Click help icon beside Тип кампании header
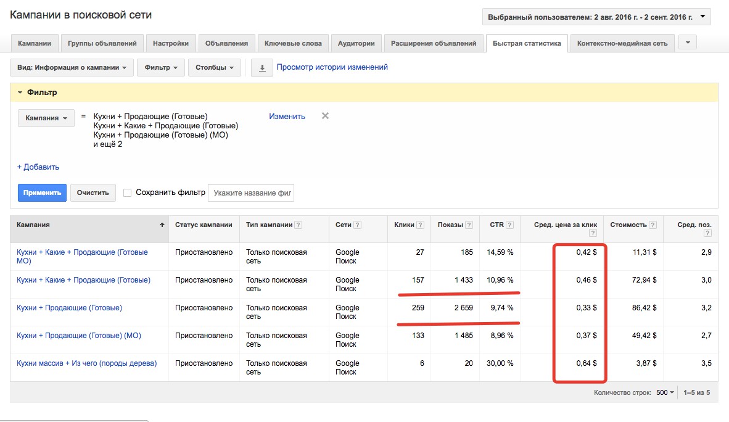 pos(299,225)
